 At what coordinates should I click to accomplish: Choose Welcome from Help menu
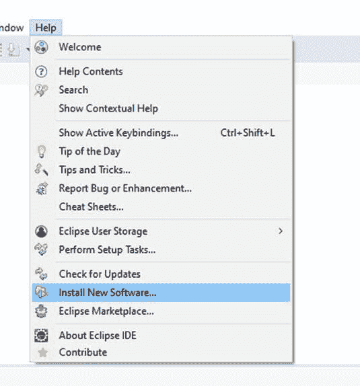161,47
